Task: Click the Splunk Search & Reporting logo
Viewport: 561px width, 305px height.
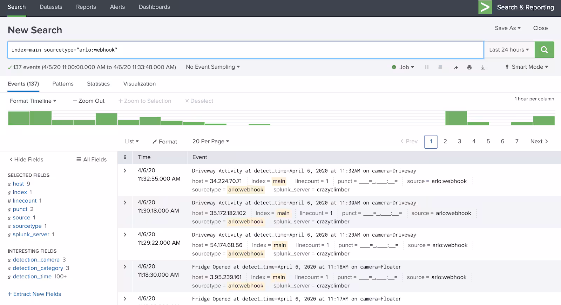Action: [485, 7]
